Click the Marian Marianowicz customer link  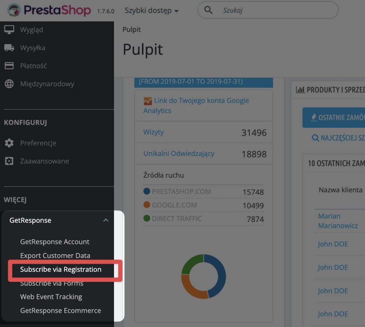pyautogui.click(x=338, y=221)
